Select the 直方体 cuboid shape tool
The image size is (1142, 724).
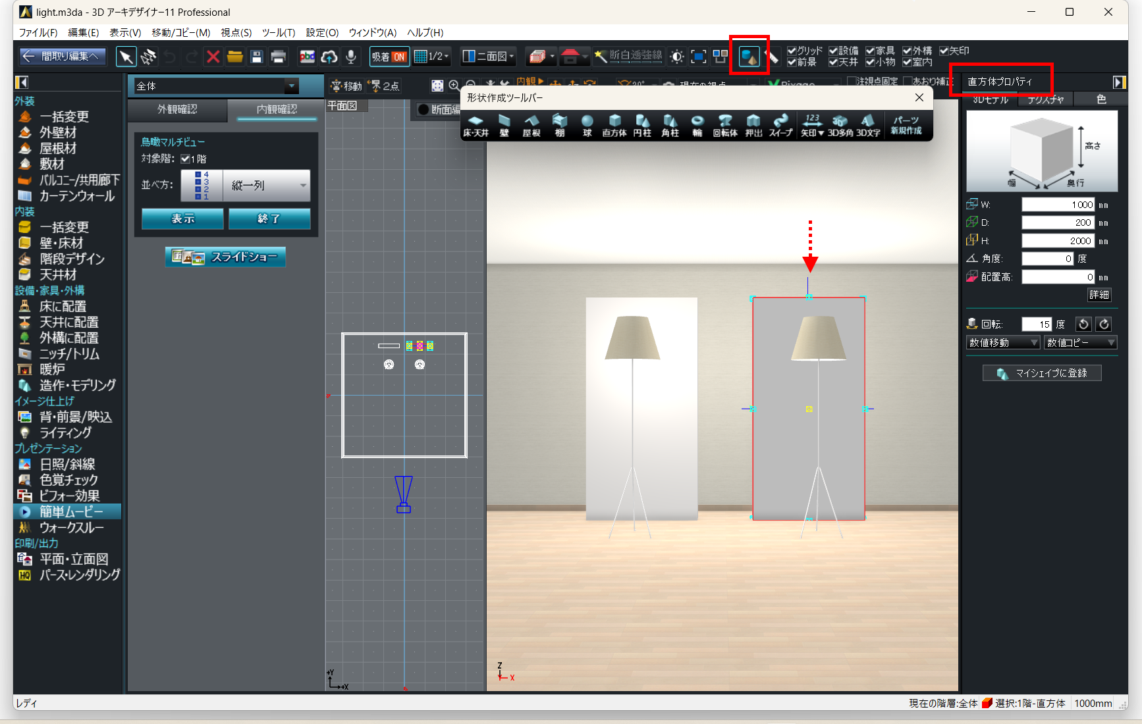pyautogui.click(x=614, y=124)
